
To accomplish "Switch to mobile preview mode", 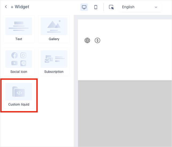I will [x=96, y=7].
